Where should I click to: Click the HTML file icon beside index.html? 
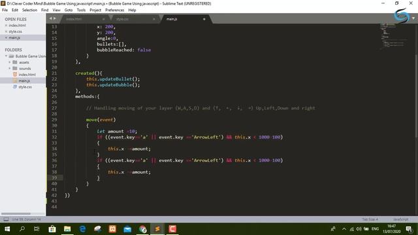click(x=15, y=74)
